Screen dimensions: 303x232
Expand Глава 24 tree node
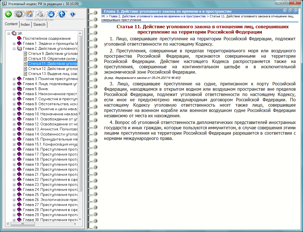14,190
